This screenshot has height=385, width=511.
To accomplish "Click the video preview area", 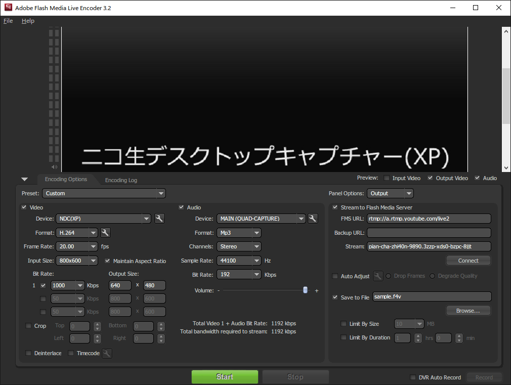I will click(265, 100).
